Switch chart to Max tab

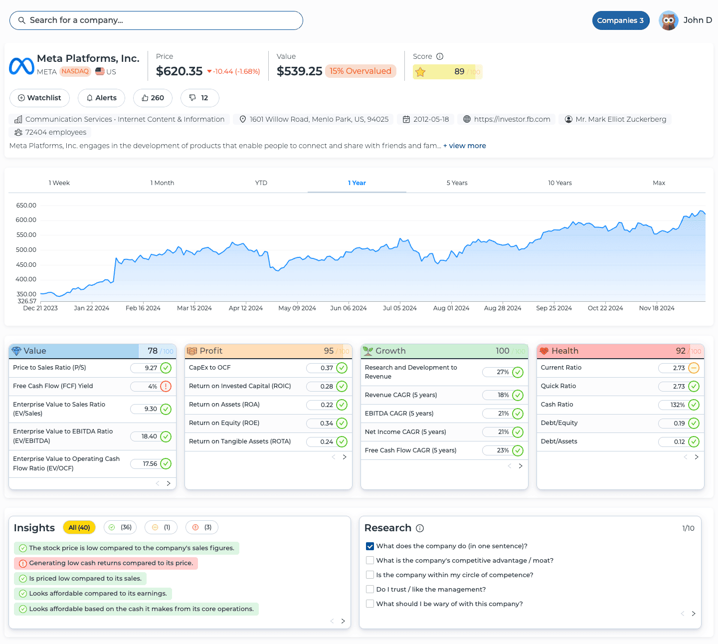click(659, 183)
